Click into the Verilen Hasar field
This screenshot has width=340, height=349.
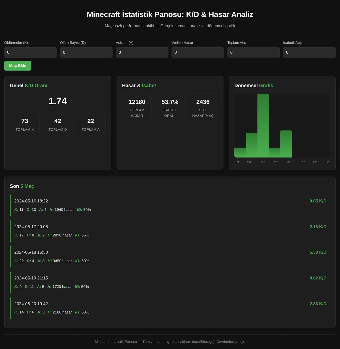point(198,52)
